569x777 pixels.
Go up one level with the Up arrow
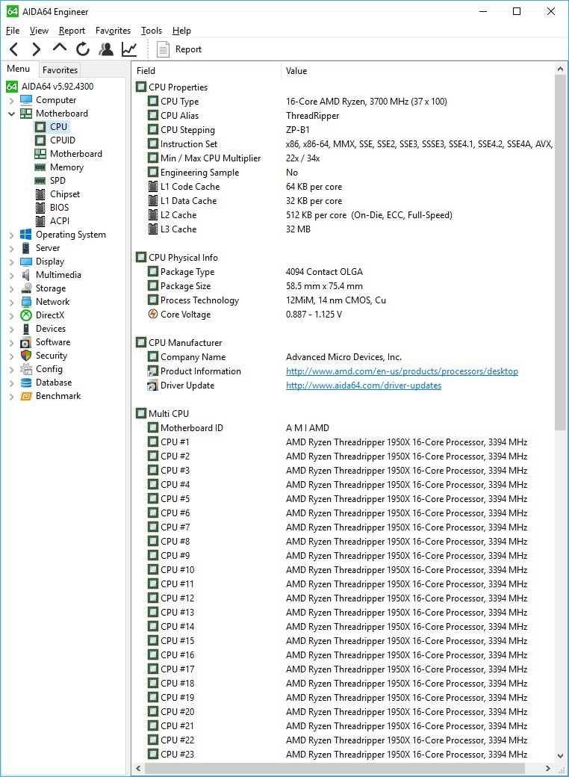coord(60,48)
